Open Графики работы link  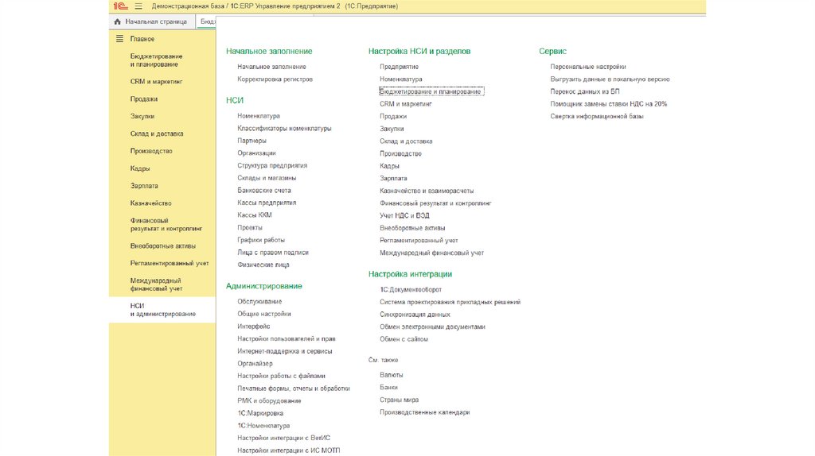(261, 240)
